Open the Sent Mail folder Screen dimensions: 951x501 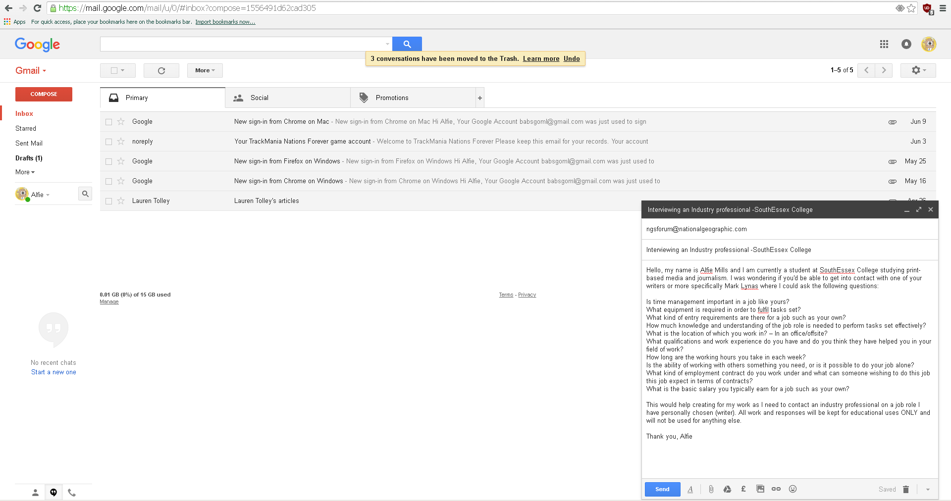29,143
